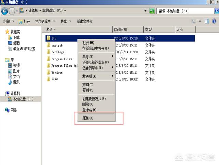Choose 删除(D) in context menu
This screenshot has width=219, height=165.
click(96, 104)
